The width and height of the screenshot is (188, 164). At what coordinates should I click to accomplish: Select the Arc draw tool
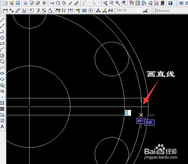2,50
